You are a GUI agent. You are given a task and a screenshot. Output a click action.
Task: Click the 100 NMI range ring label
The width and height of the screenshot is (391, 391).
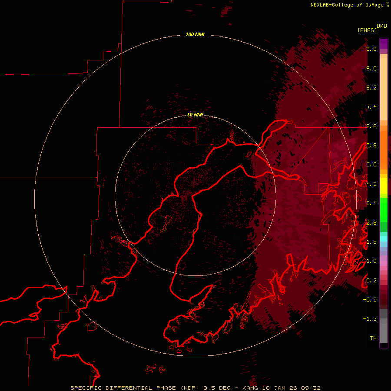195,34
